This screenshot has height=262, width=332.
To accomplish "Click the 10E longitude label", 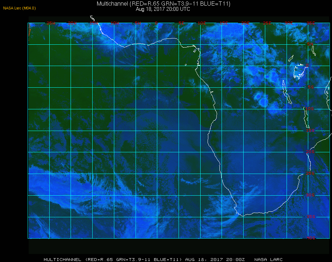I will [202, 23].
